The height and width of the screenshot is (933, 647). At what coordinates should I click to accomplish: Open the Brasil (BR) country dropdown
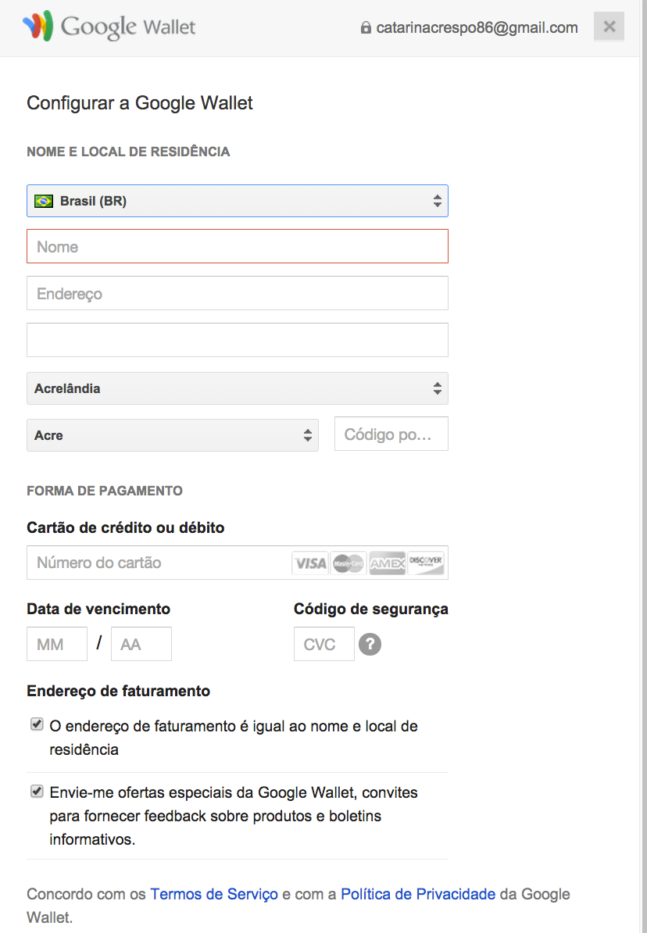[238, 201]
